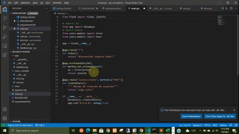Expand the __pycache__ folder
Image resolution: width=239 pixels, height=134 pixels.
pos(15,60)
